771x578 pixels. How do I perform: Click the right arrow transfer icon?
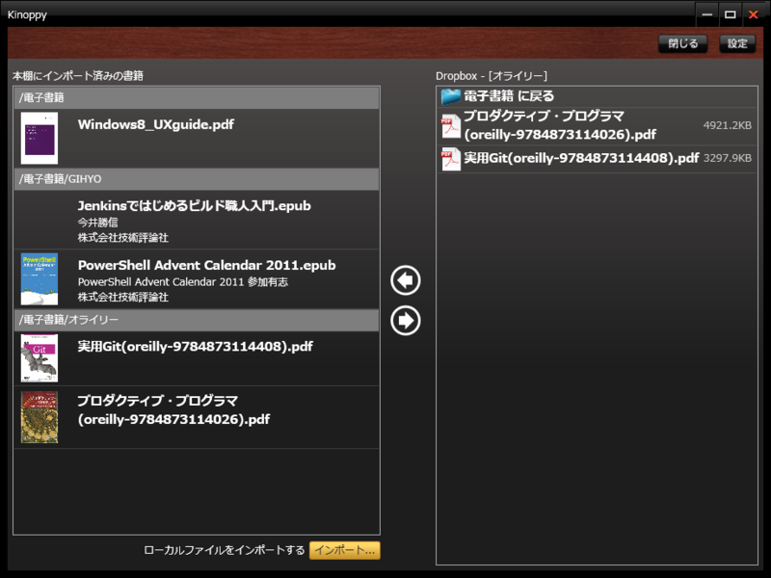pyautogui.click(x=405, y=322)
